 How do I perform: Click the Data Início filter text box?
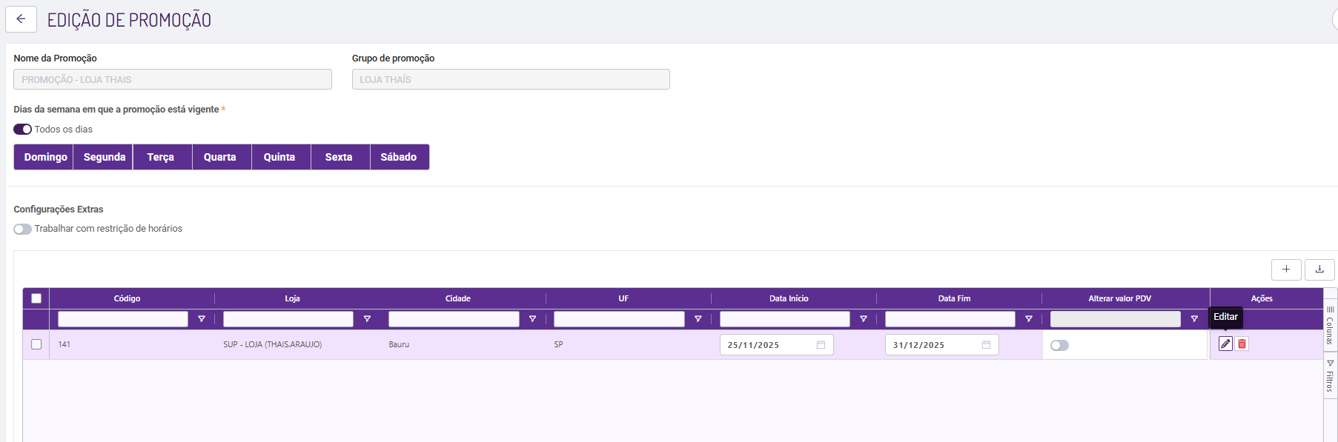click(785, 319)
